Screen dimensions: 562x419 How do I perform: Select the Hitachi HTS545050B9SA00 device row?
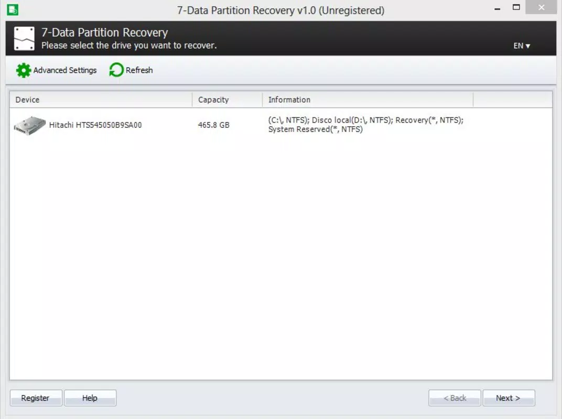(x=281, y=125)
